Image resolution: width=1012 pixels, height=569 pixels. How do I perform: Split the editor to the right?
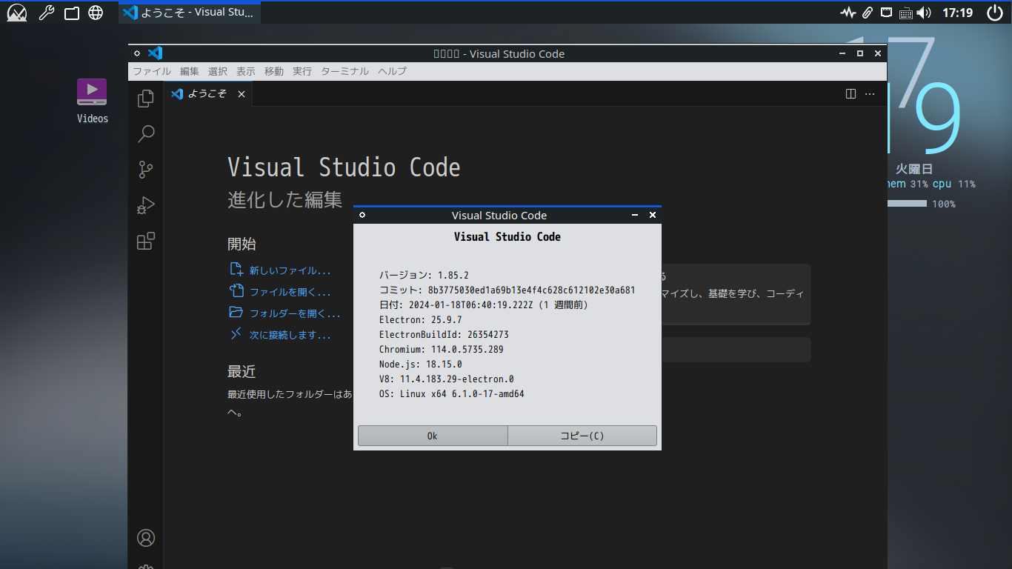[x=850, y=94]
